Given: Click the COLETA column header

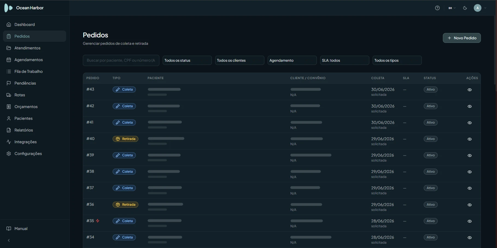Looking at the screenshot, I should pos(378,78).
